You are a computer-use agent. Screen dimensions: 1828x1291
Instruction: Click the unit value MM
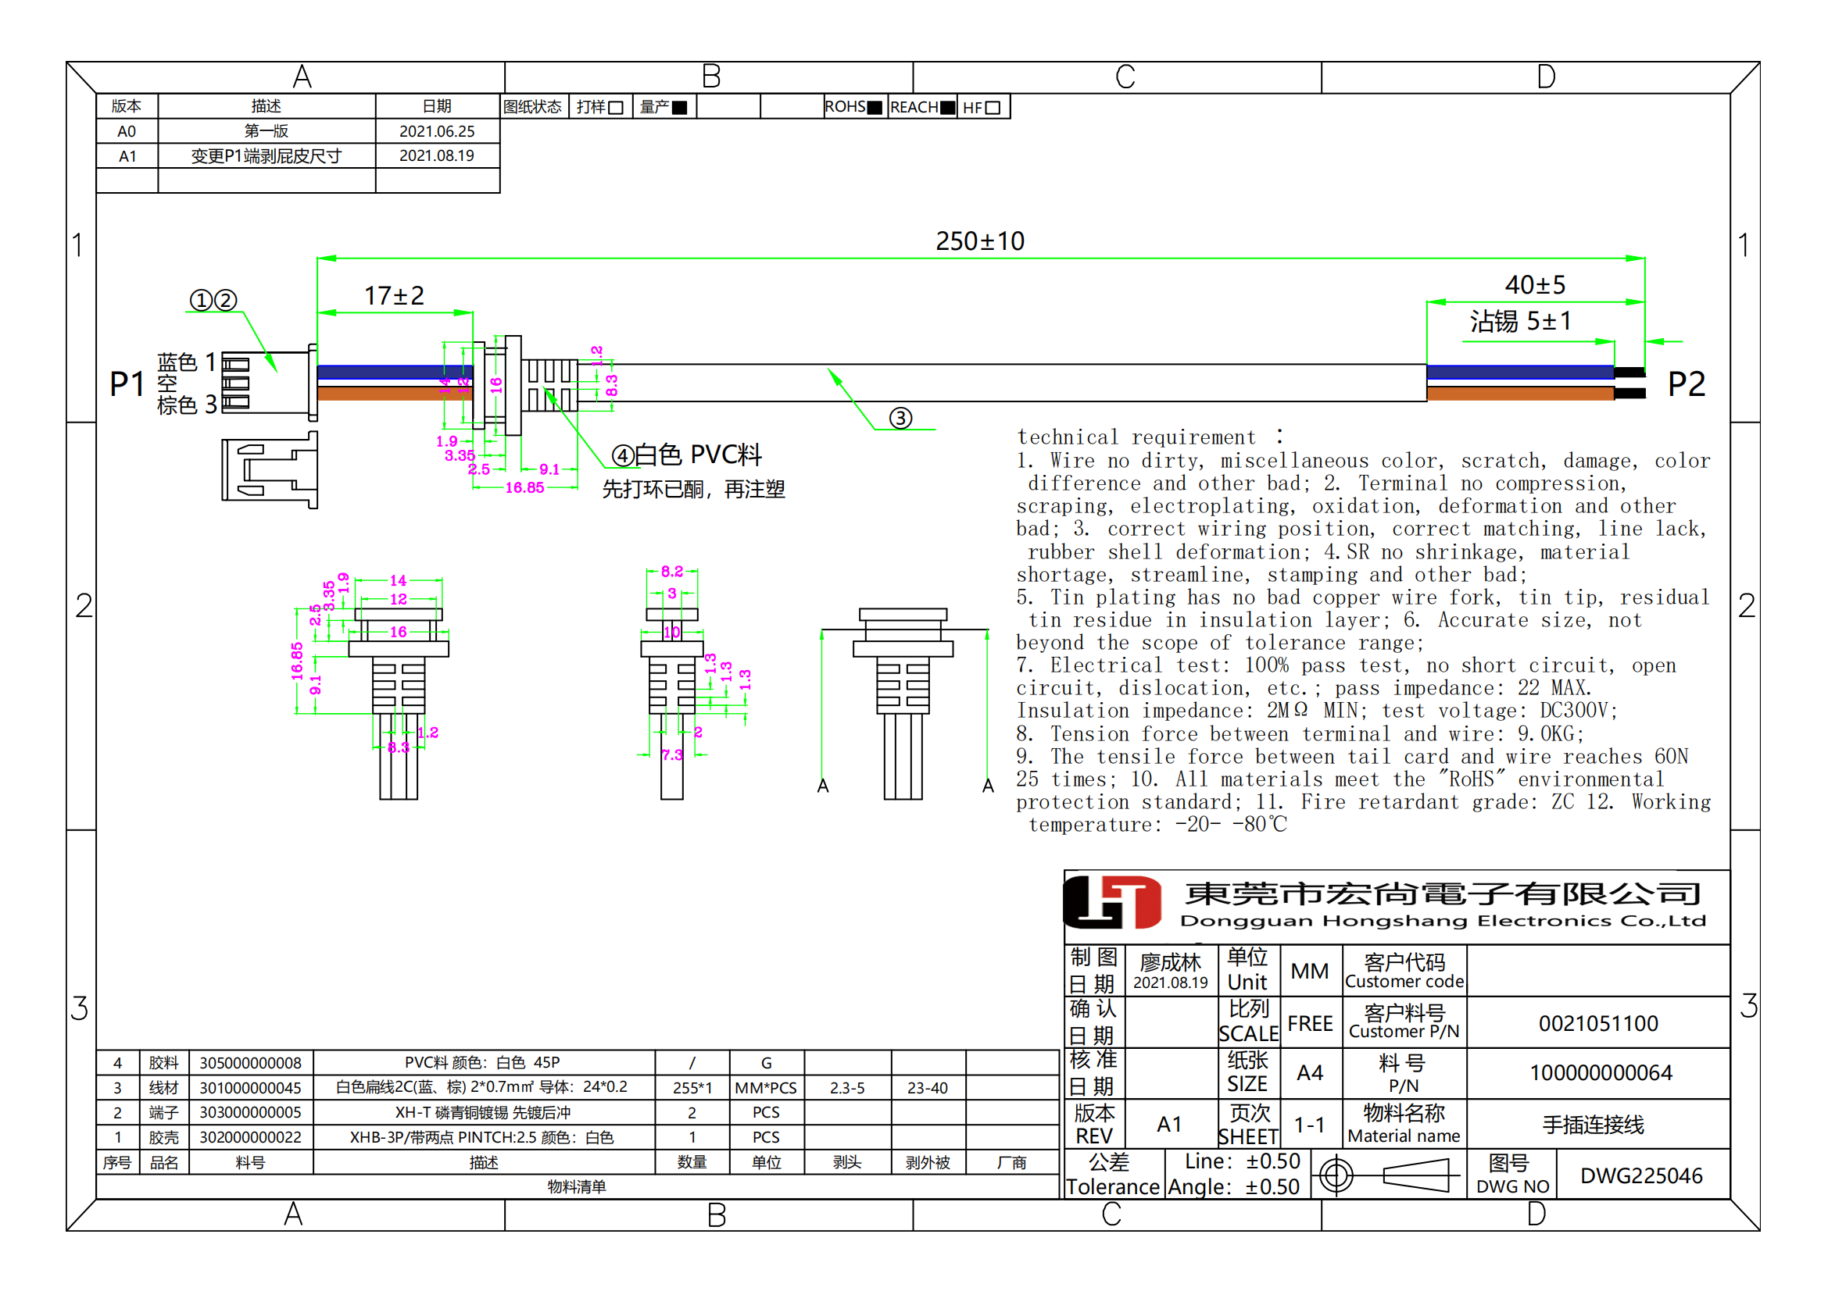(x=1310, y=972)
